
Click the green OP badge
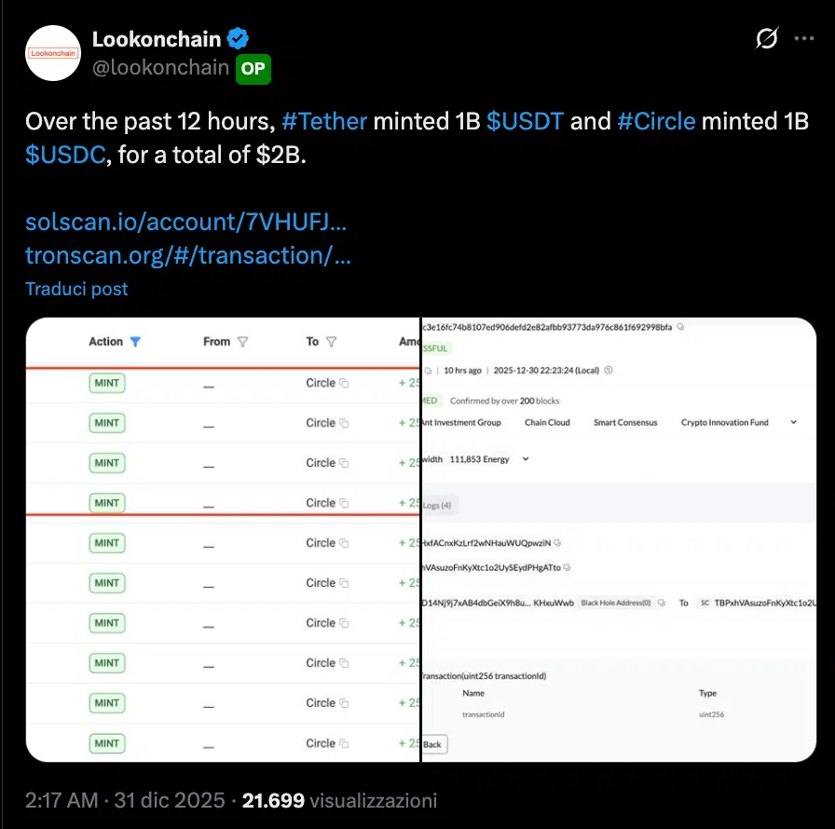click(x=253, y=67)
